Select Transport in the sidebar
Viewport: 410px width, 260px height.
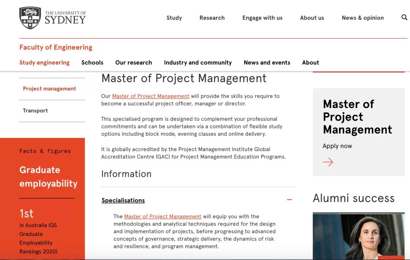(x=35, y=111)
